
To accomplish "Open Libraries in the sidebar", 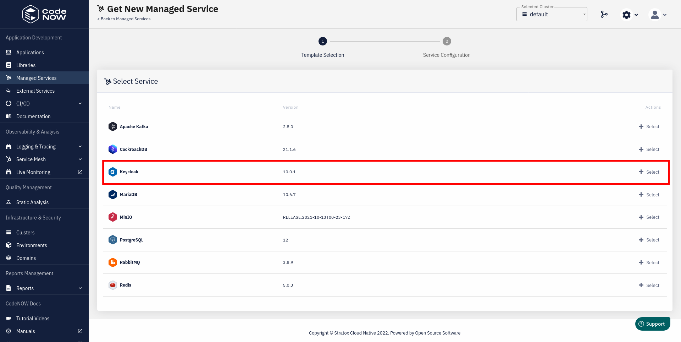I will coord(44,65).
